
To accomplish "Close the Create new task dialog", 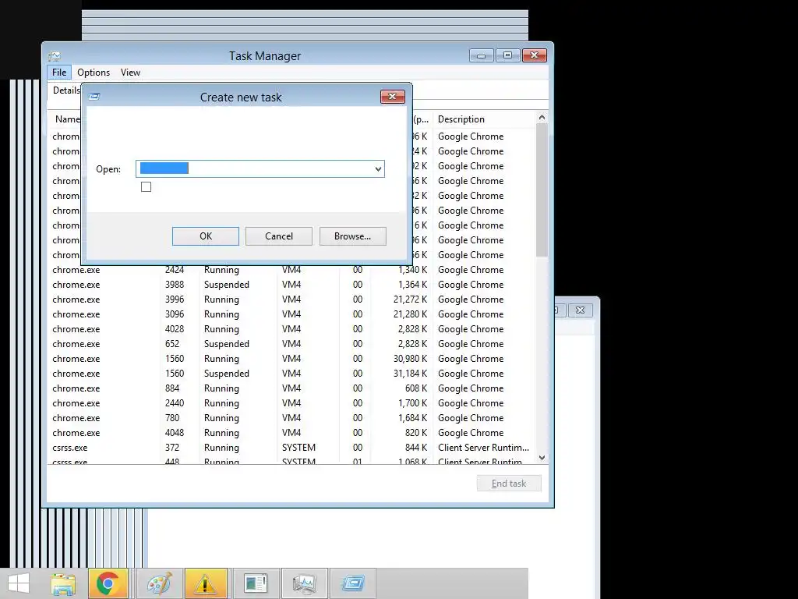I will pos(393,96).
